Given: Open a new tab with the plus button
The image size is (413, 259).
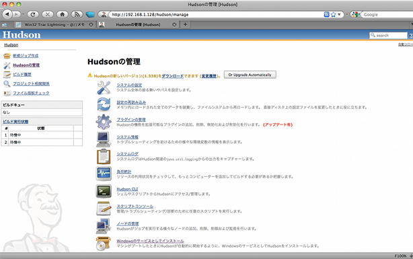Looking at the screenshot, I should [x=185, y=24].
